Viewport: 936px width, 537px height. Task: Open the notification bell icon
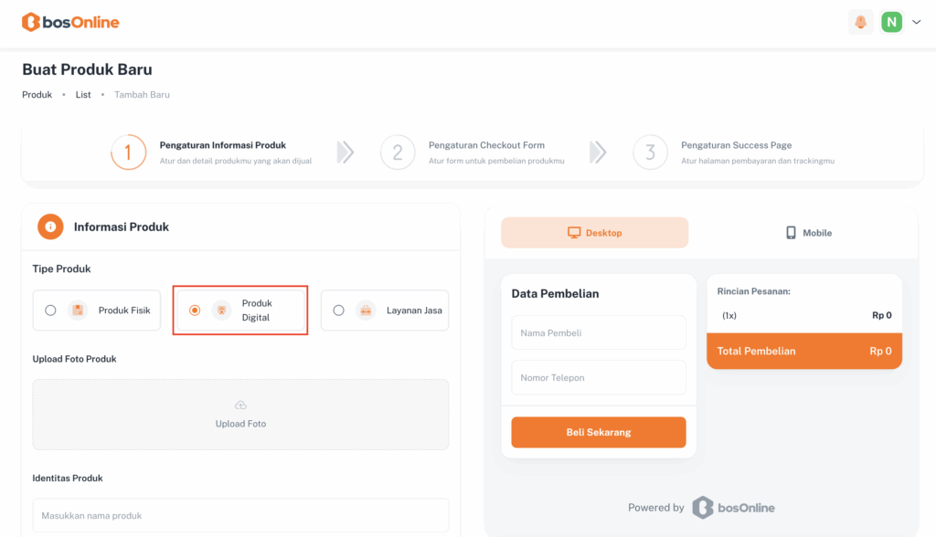(x=860, y=22)
